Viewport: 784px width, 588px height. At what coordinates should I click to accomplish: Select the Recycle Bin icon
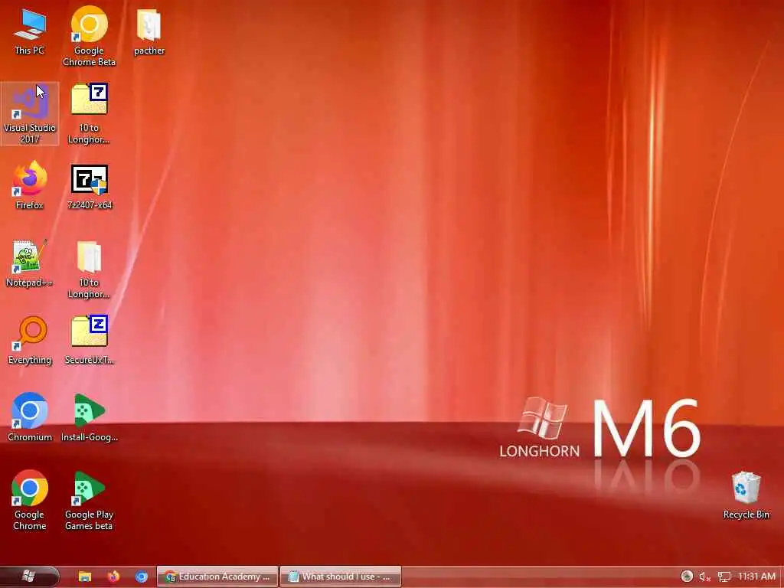click(746, 495)
